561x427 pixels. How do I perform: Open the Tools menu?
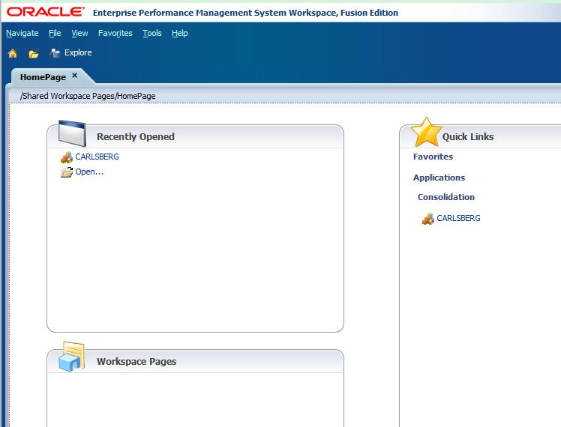click(152, 33)
